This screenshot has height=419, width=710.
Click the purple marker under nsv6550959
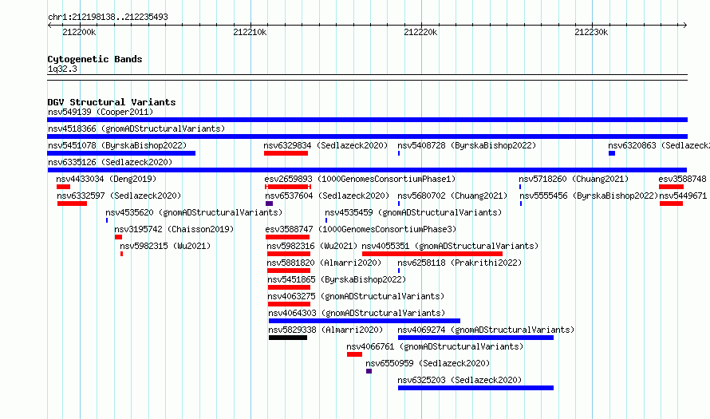(x=369, y=371)
